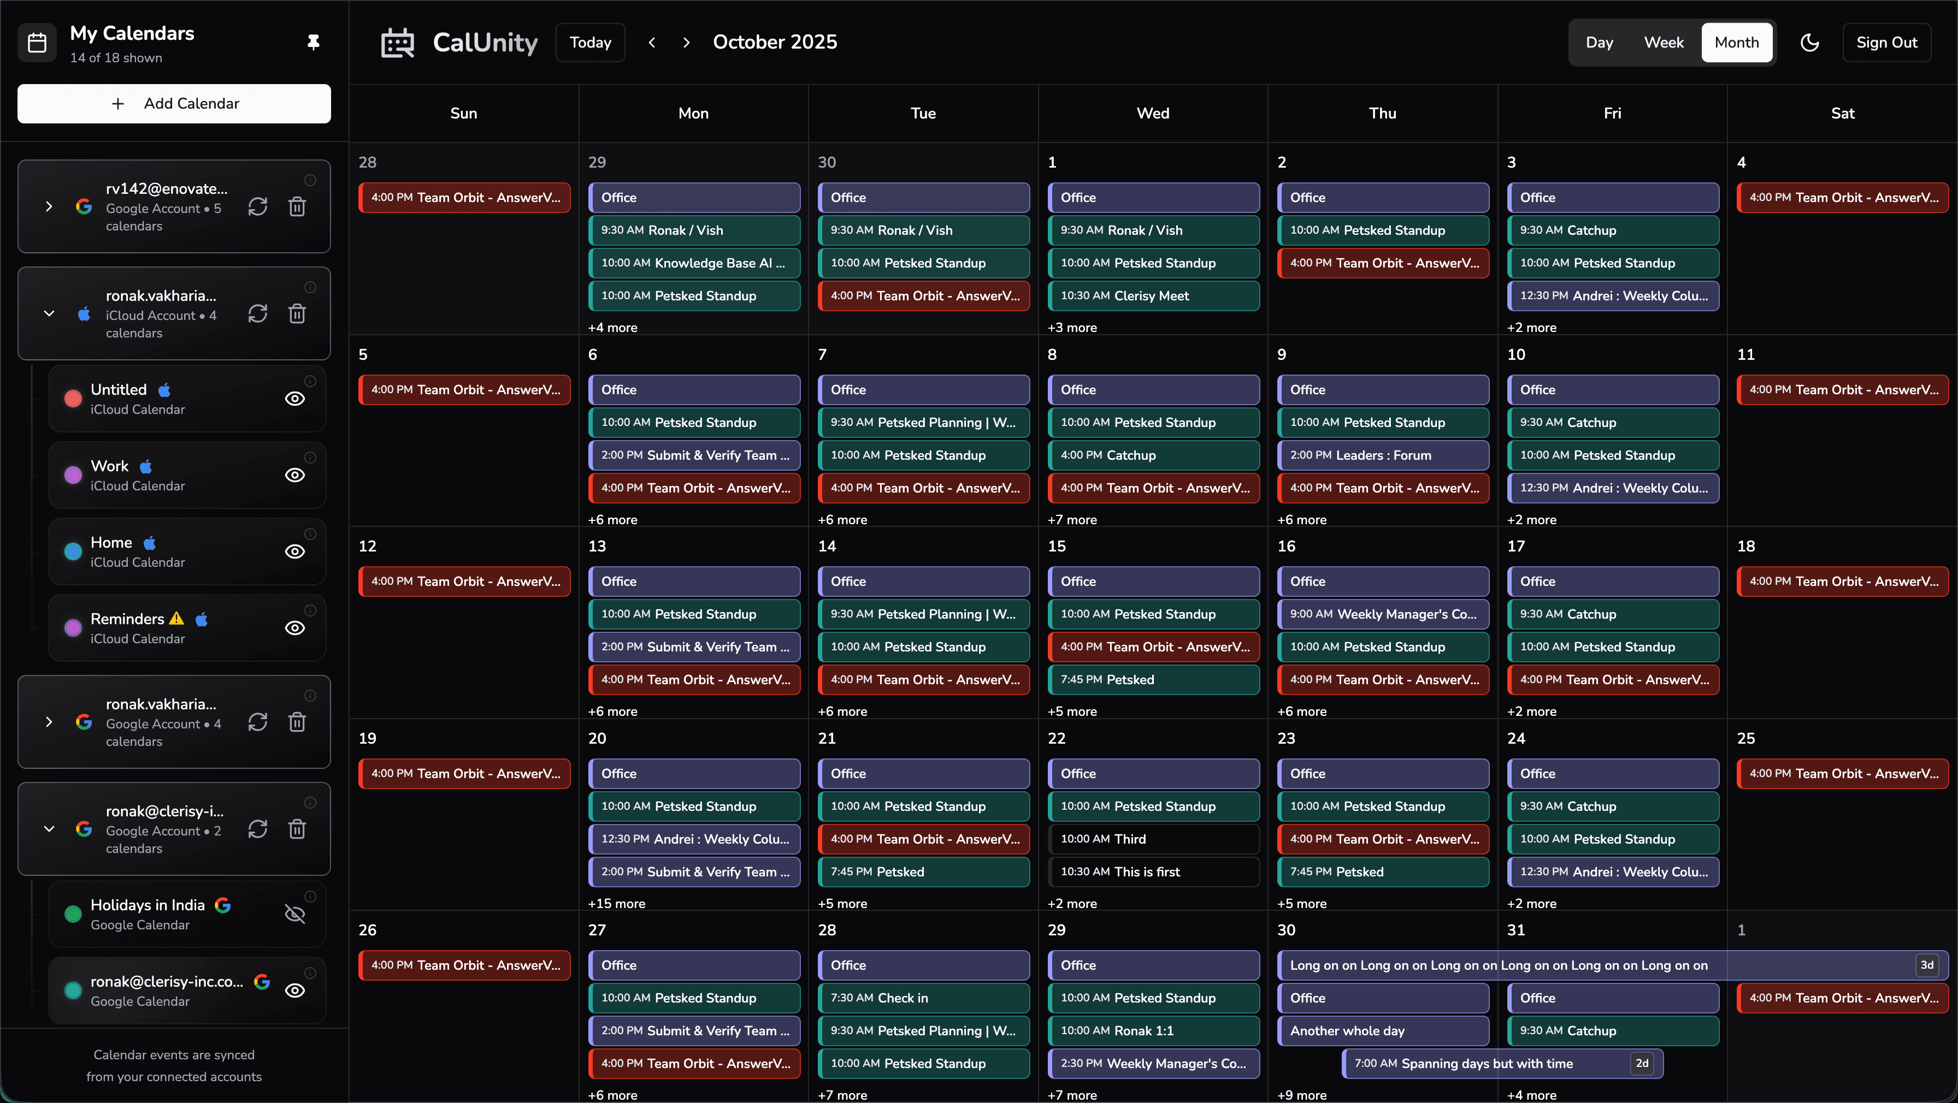Viewport: 1958px width, 1103px height.
Task: Collapse the ronak.vakharia iCloud account
Action: [49, 313]
